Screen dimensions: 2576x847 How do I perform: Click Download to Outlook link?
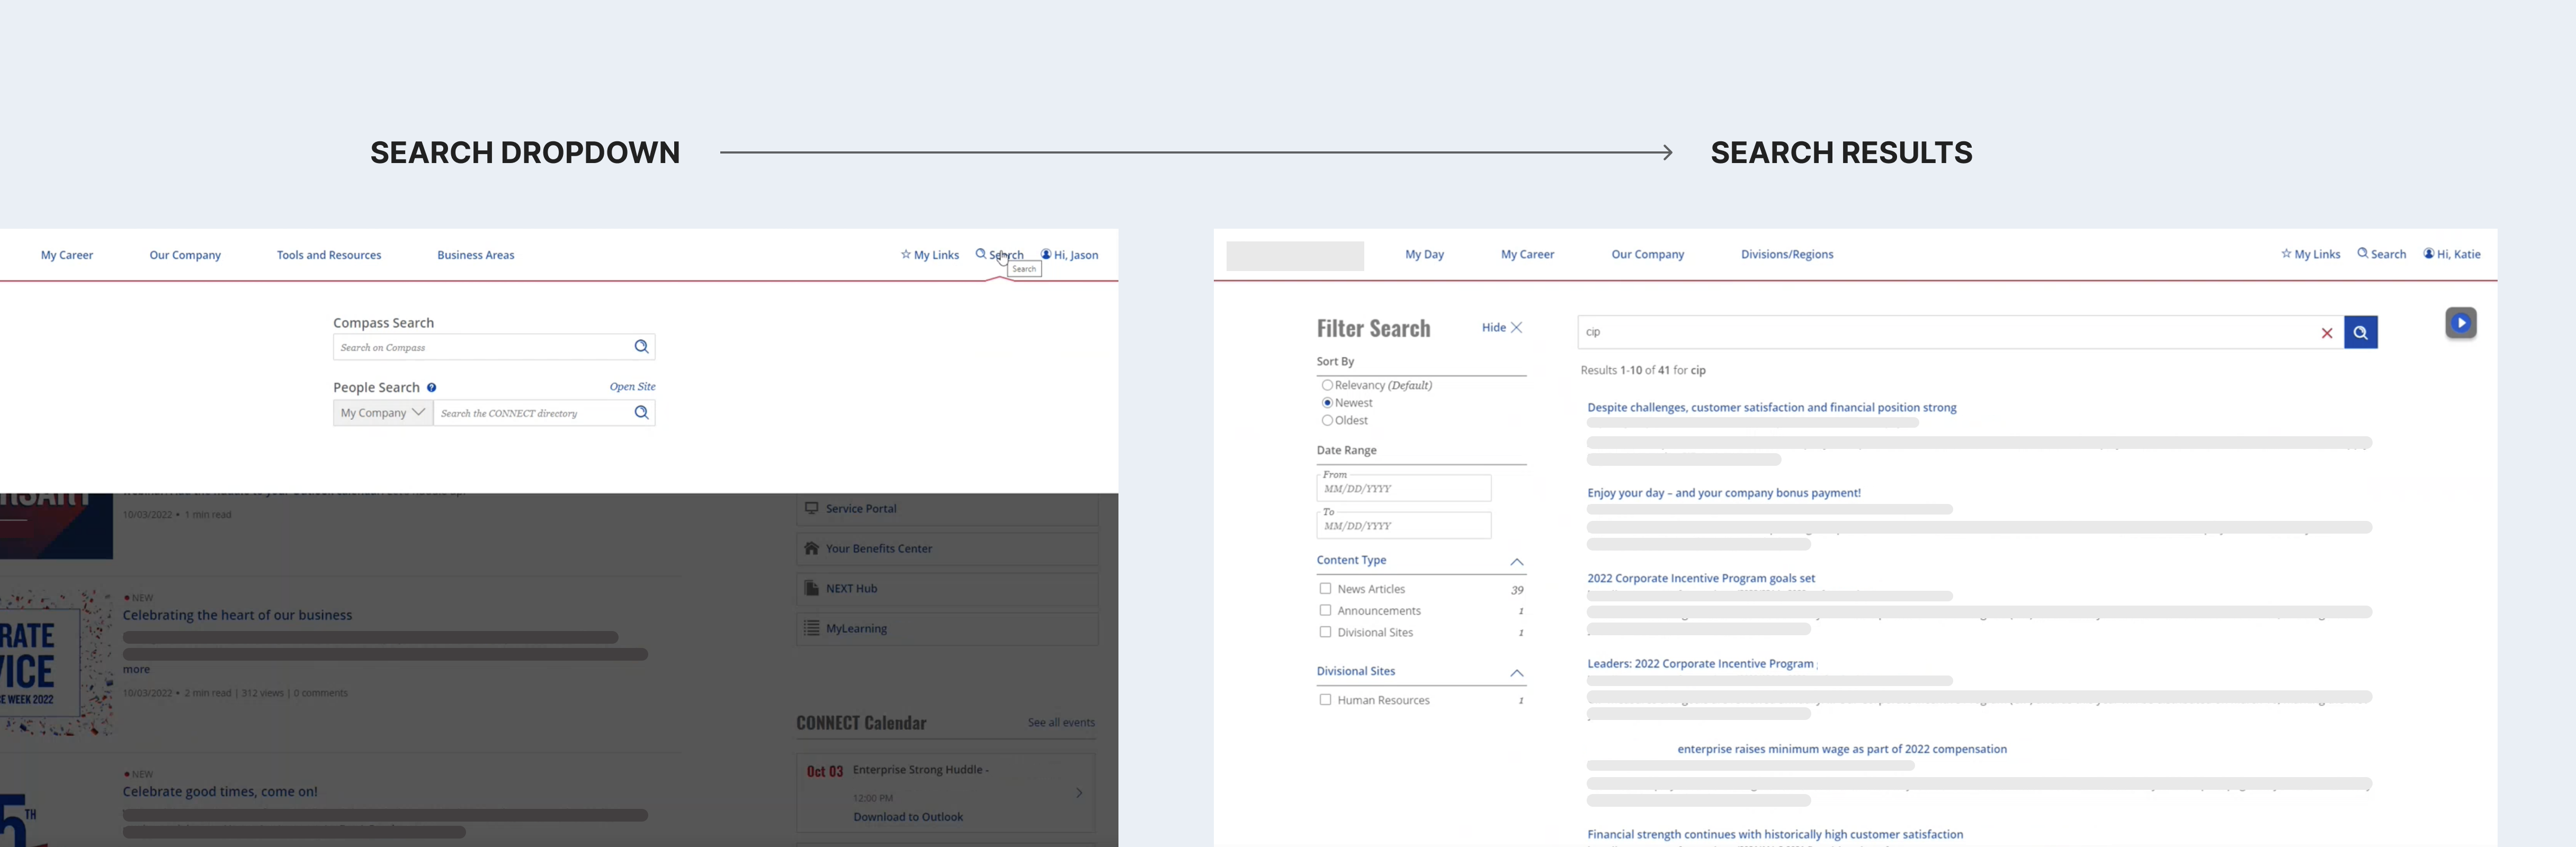pos(908,817)
